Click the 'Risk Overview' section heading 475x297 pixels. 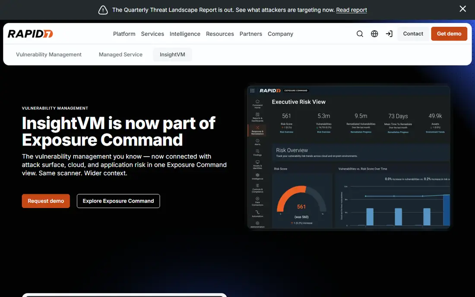click(292, 150)
